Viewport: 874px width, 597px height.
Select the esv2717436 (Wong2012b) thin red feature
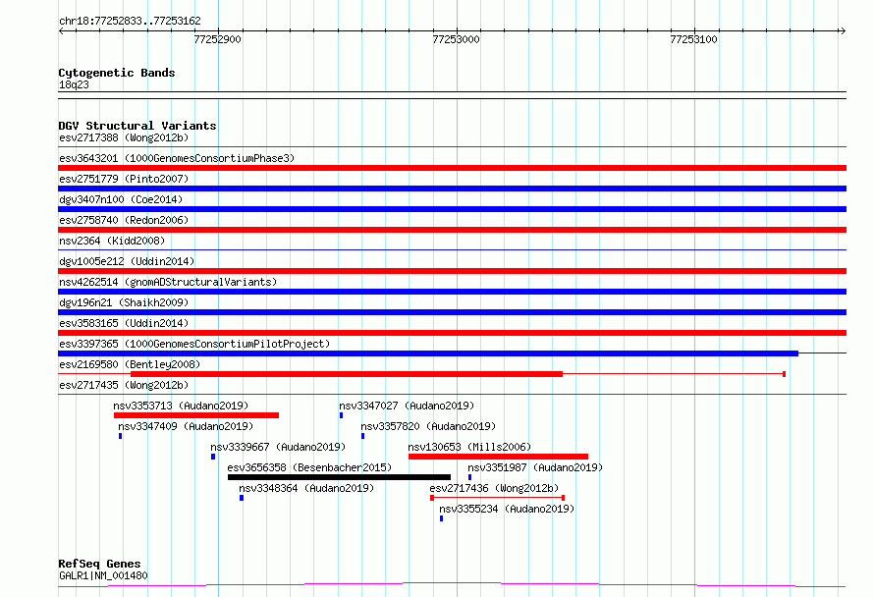point(498,498)
